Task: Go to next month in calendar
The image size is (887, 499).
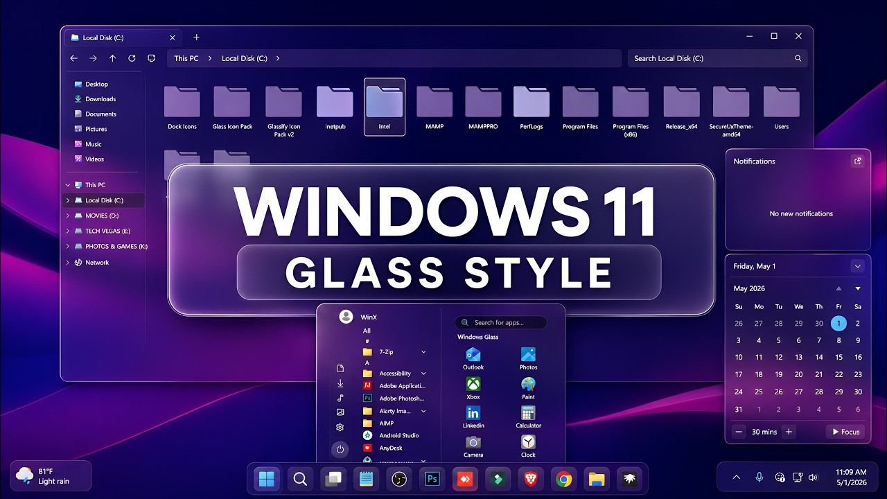Action: 858,288
